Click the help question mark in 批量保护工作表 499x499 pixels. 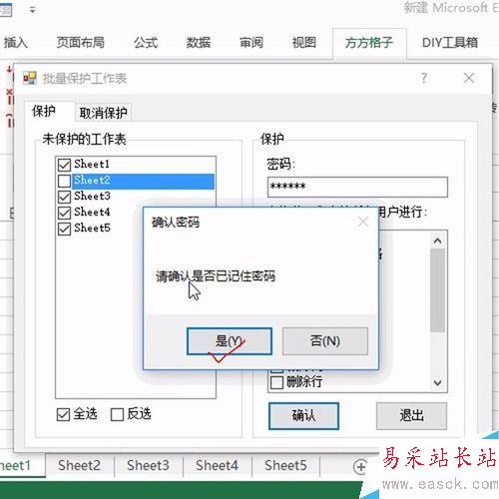(424, 79)
